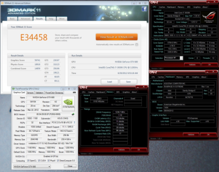The width and height of the screenshot is (219, 172).
Task: Click View Result at 3DMark.com button
Action: pos(117,37)
